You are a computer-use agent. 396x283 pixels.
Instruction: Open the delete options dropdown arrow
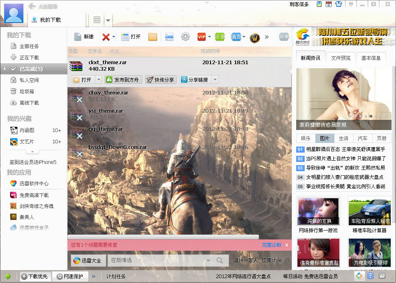(x=114, y=37)
